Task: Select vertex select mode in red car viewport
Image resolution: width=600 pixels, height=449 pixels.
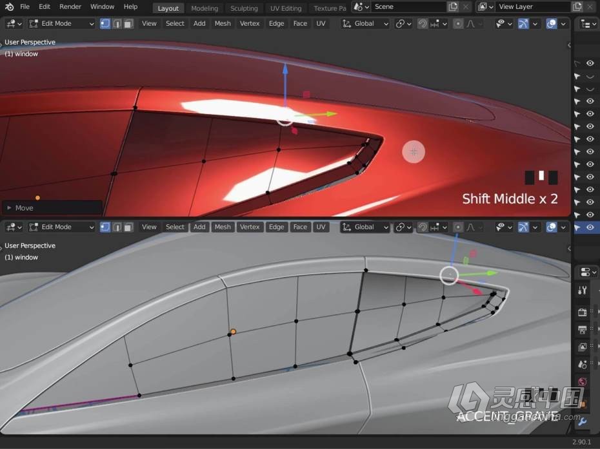Action: 105,24
